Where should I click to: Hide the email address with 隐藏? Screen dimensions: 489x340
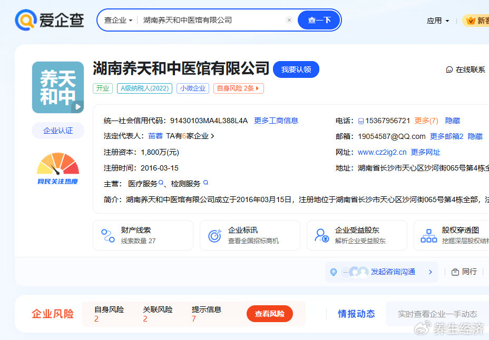point(475,136)
